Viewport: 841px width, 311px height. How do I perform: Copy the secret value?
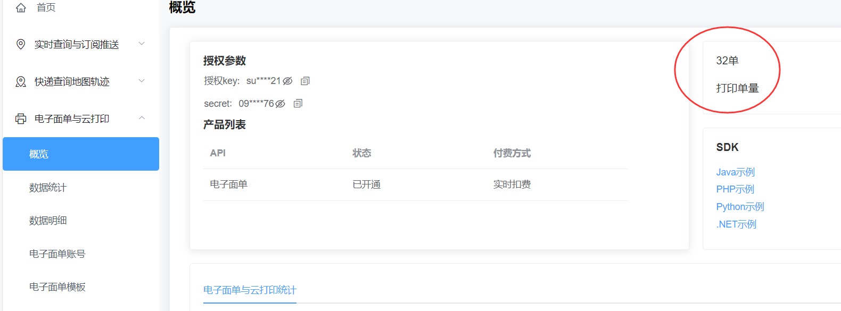point(298,103)
